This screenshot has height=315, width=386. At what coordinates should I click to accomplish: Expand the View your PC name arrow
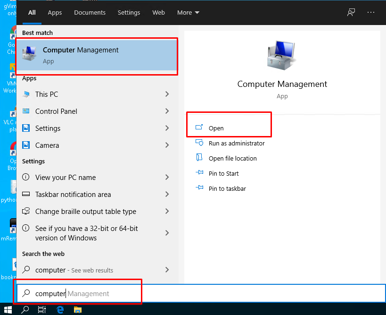pos(167,177)
